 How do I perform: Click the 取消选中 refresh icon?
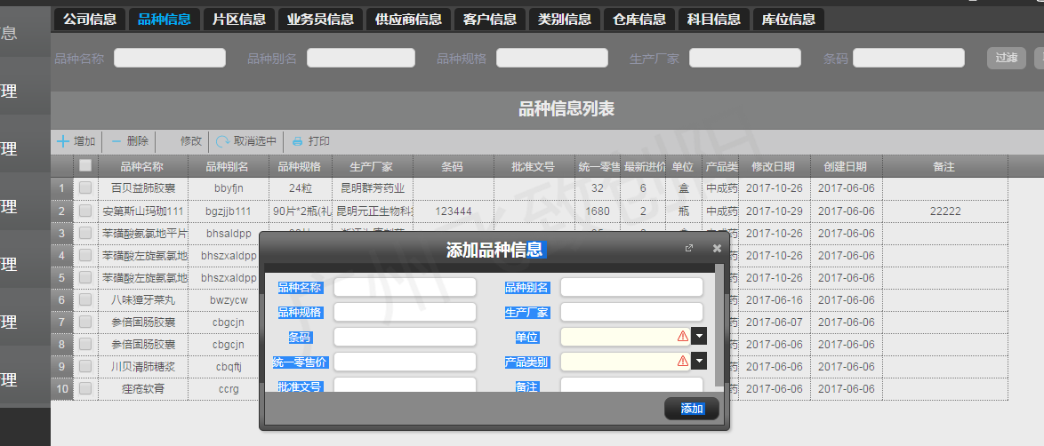(x=222, y=141)
